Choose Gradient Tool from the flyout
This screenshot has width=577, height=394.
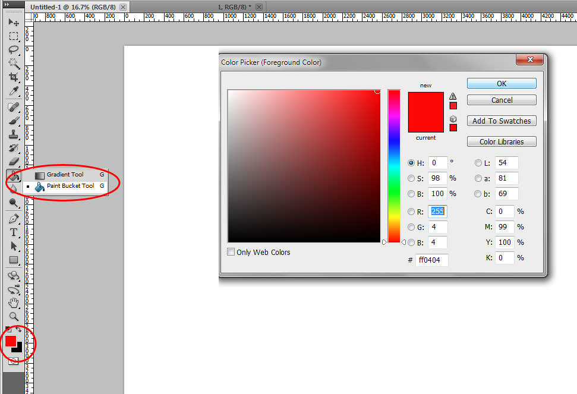point(65,175)
